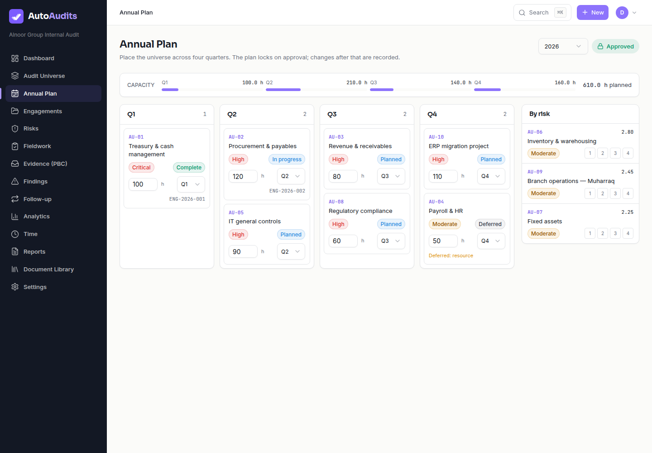Expand quarter dropdown for Payroll & HR
The width and height of the screenshot is (652, 453).
491,241
